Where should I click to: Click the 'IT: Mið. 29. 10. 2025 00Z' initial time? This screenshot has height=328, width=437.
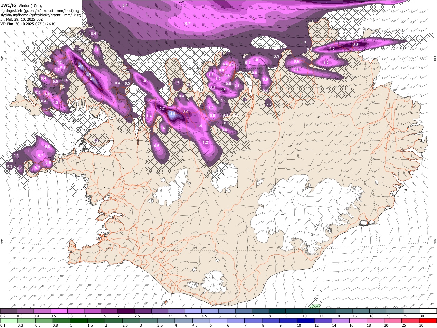tap(22, 19)
